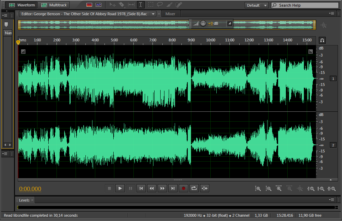
Task: Select the Slip tool
Action: point(131,5)
